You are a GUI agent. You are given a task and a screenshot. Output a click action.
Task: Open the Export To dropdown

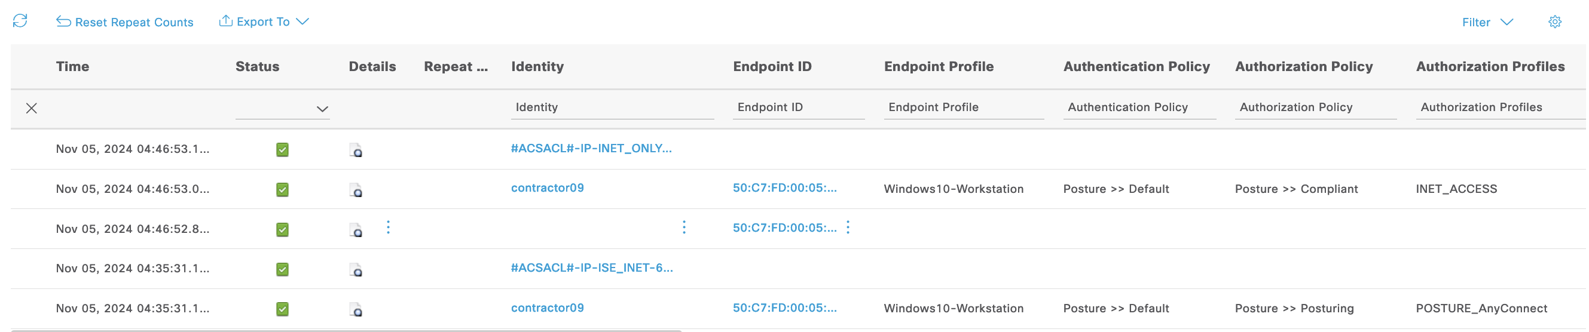tap(264, 21)
